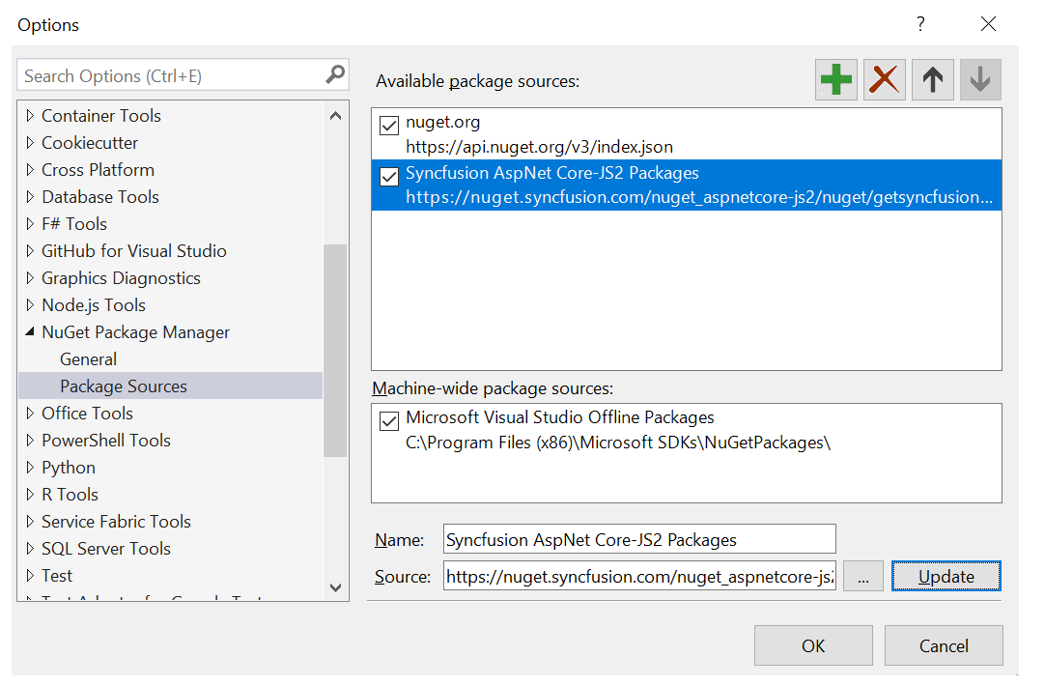This screenshot has height=686, width=1045.
Task: Click the Cancel button
Action: [x=944, y=645]
